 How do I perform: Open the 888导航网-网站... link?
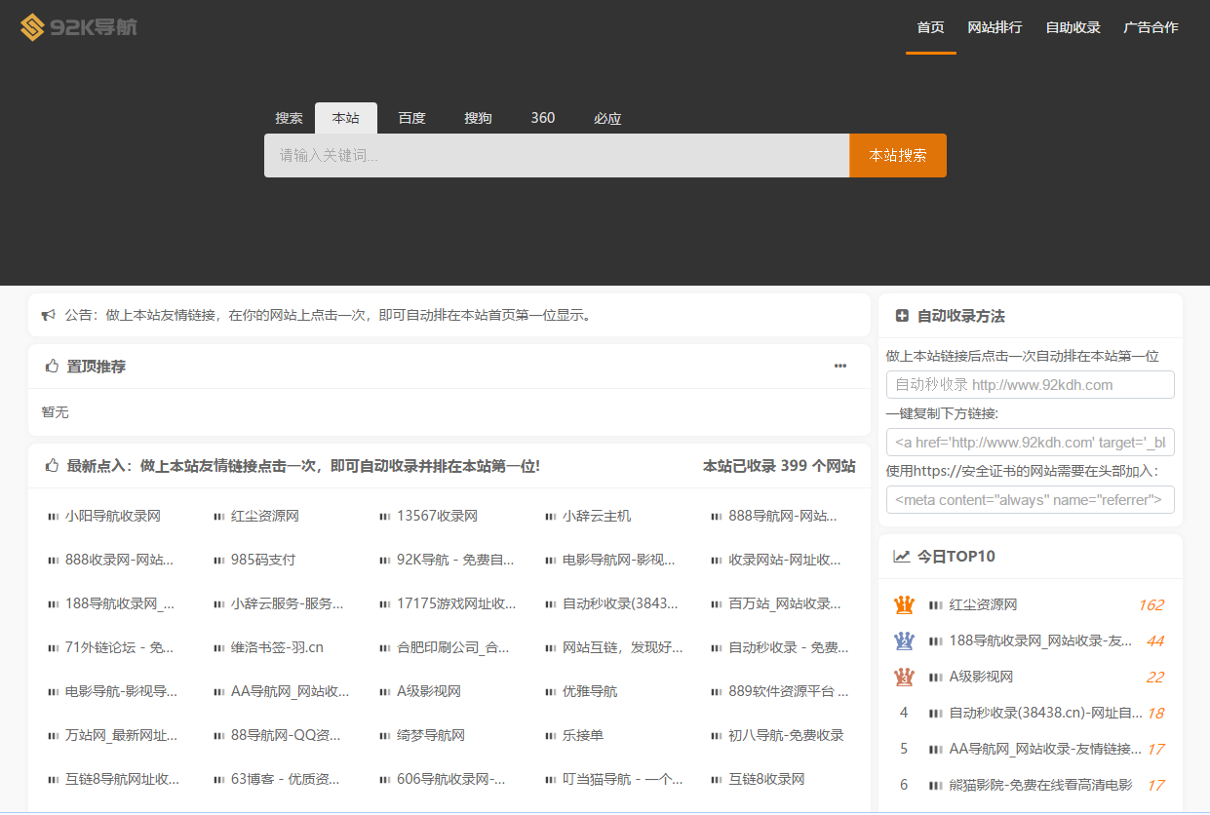pos(782,516)
